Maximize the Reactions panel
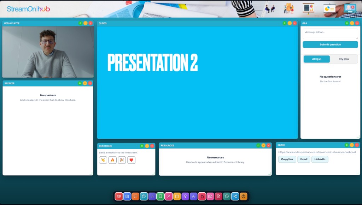This screenshot has height=205, width=362. click(142, 146)
